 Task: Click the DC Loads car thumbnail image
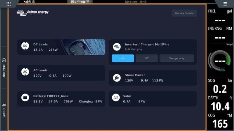83,47
